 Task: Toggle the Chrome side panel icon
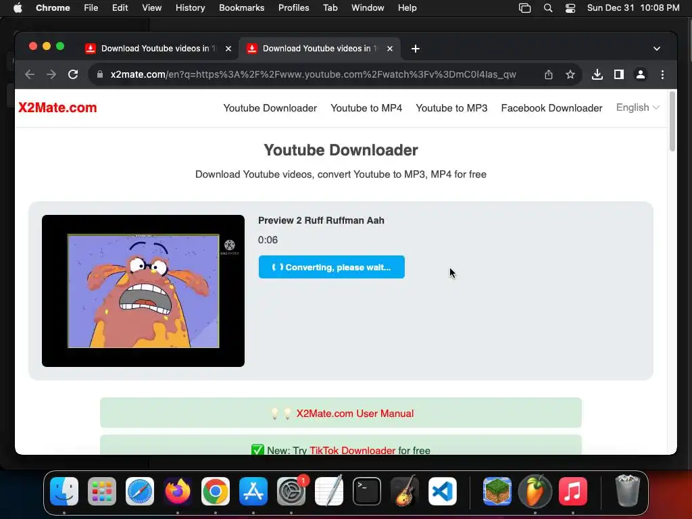[x=619, y=74]
